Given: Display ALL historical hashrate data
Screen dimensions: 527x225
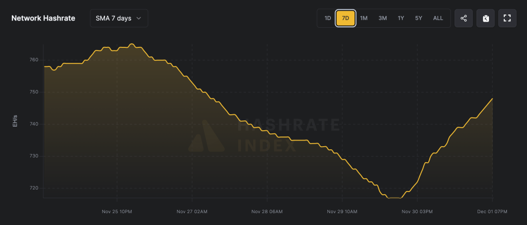Looking at the screenshot, I should (438, 18).
